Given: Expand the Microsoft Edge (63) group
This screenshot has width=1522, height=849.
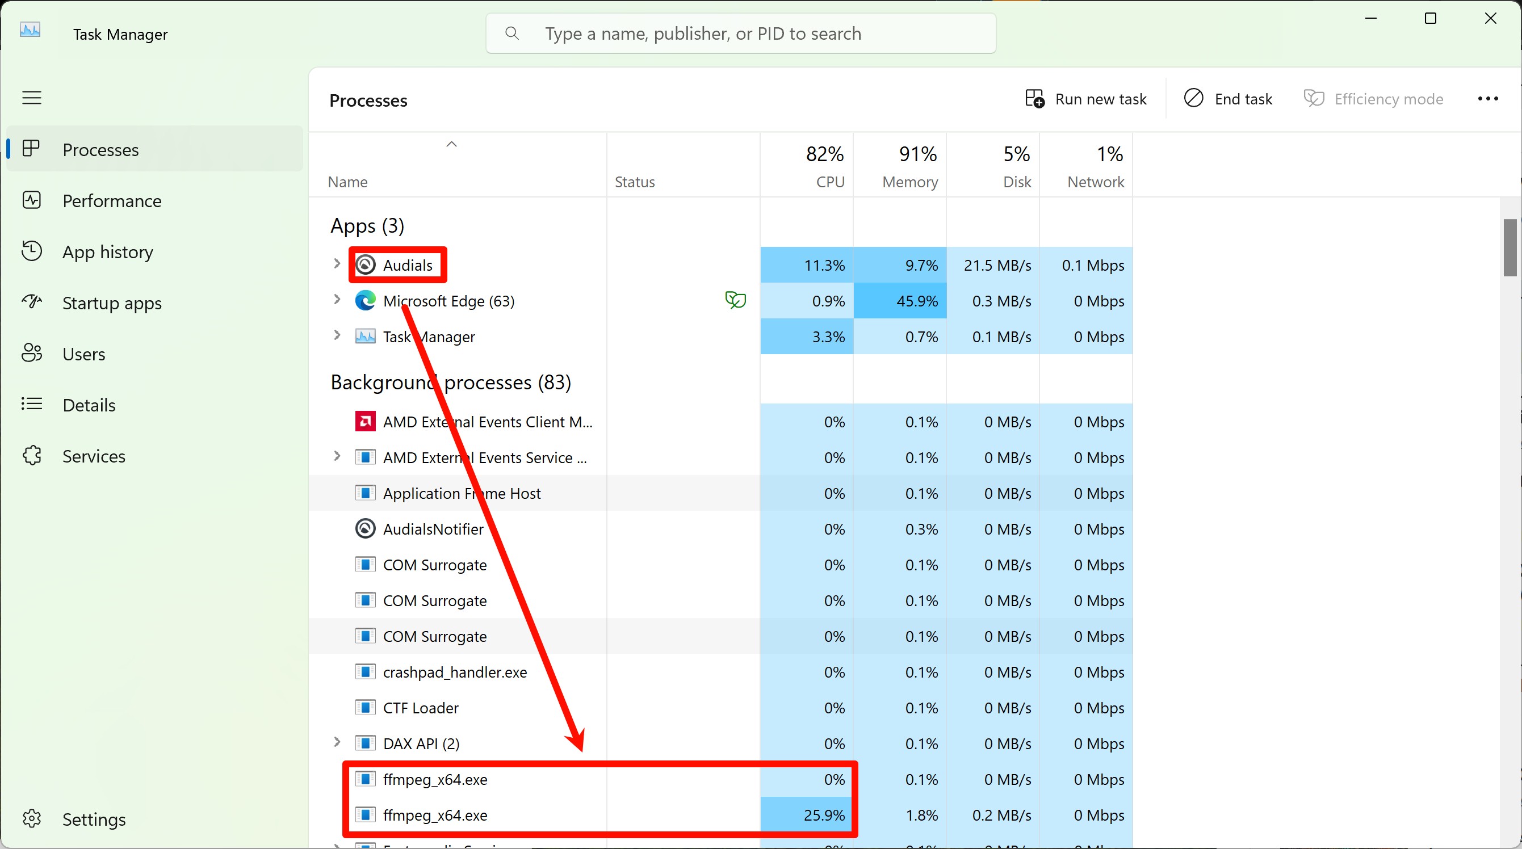Looking at the screenshot, I should pyautogui.click(x=337, y=300).
